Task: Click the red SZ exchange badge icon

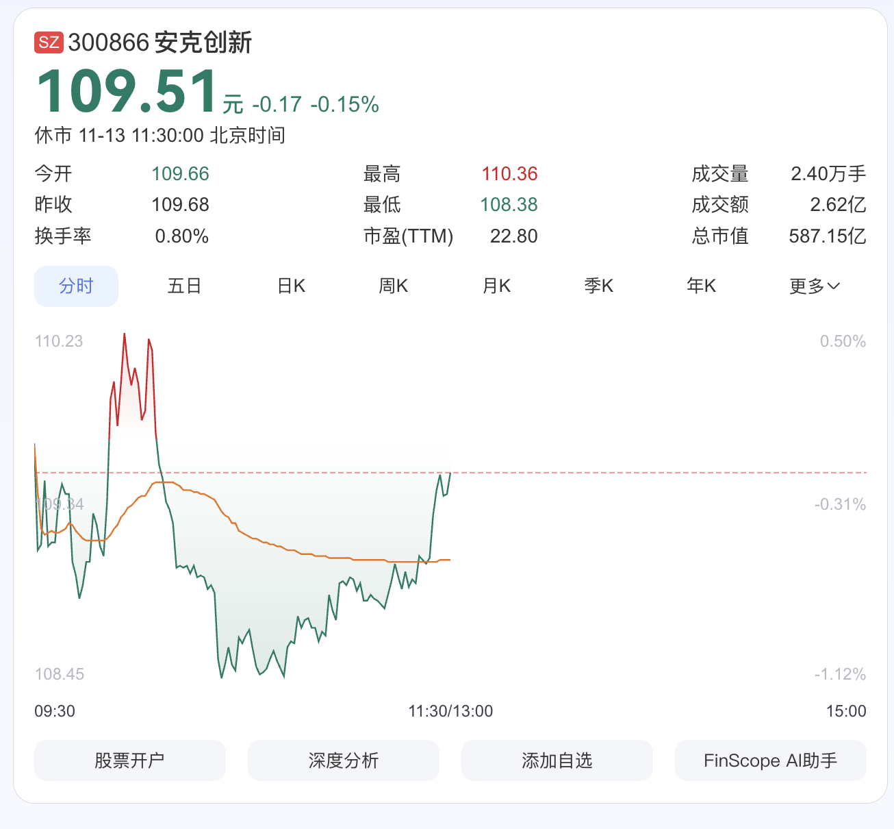Action: 49,42
